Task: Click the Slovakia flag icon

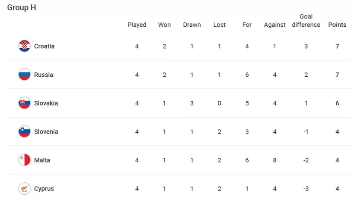Action: [24, 103]
